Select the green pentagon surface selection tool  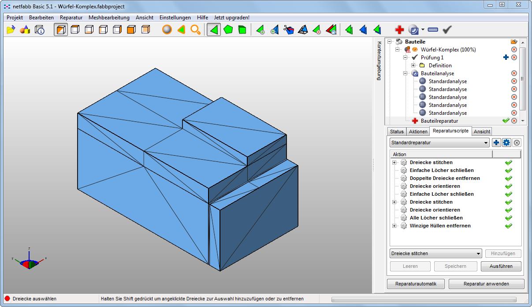point(228,30)
